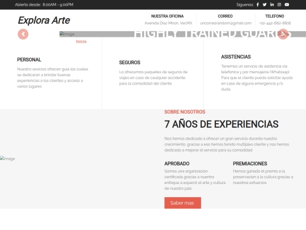The image size is (306, 230).
Task: Click the Siguenos label
Action: (x=245, y=5)
